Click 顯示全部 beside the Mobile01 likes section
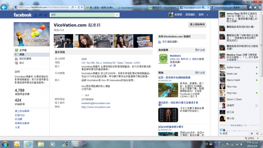The image size is (263, 148). coord(200,50)
